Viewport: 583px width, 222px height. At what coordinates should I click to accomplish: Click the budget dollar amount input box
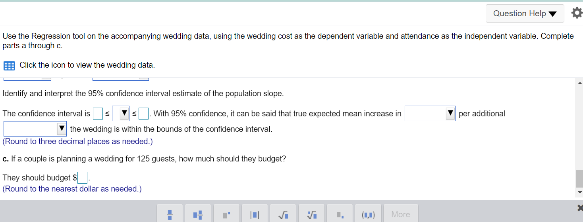82,178
